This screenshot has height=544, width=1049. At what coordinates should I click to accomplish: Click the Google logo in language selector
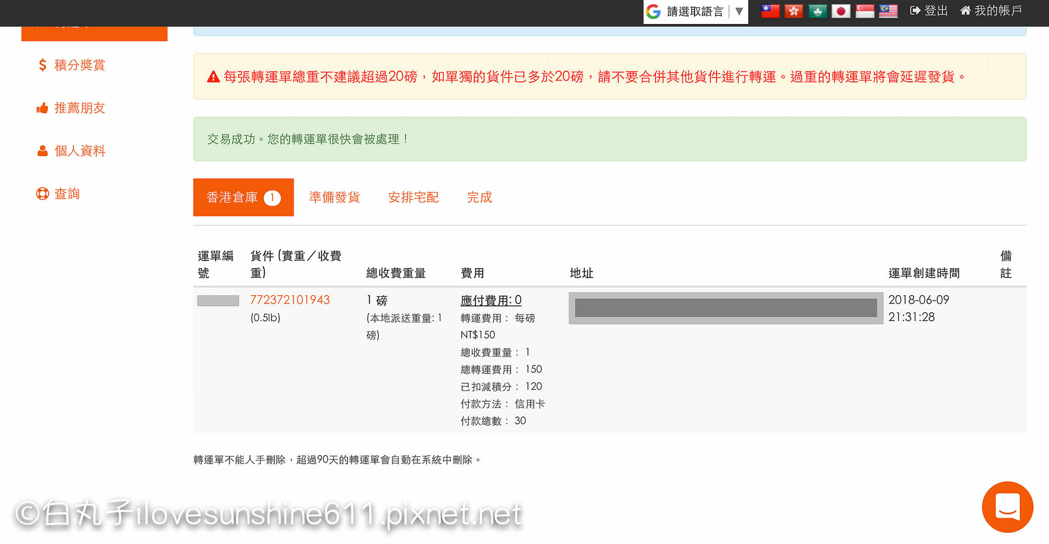point(654,12)
